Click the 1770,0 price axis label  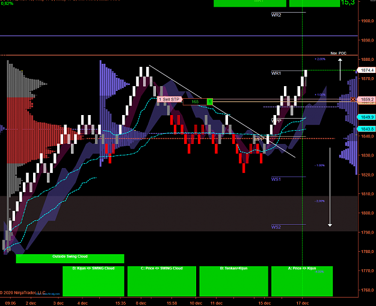367,270
